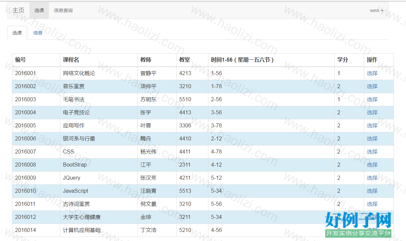Click teacher name 项仲平
406x241 pixels.
click(148, 86)
